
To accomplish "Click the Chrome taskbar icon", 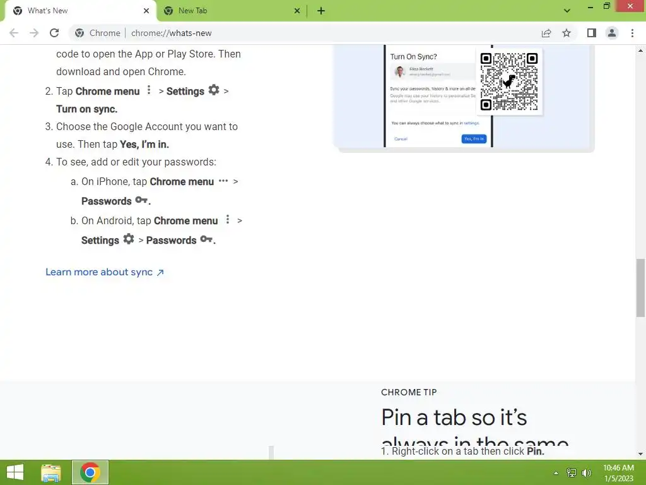I will click(x=90, y=472).
